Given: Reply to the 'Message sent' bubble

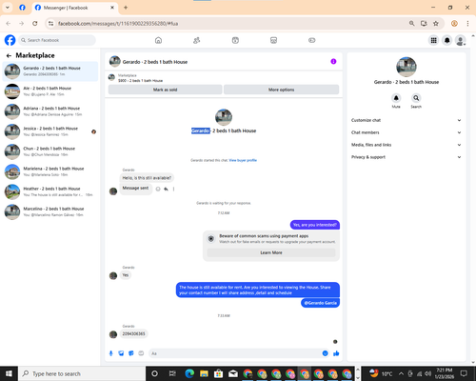Looking at the screenshot, I should (x=166, y=189).
